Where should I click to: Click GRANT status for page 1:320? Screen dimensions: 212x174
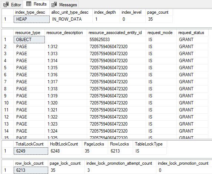pyautogui.click(x=192, y=103)
